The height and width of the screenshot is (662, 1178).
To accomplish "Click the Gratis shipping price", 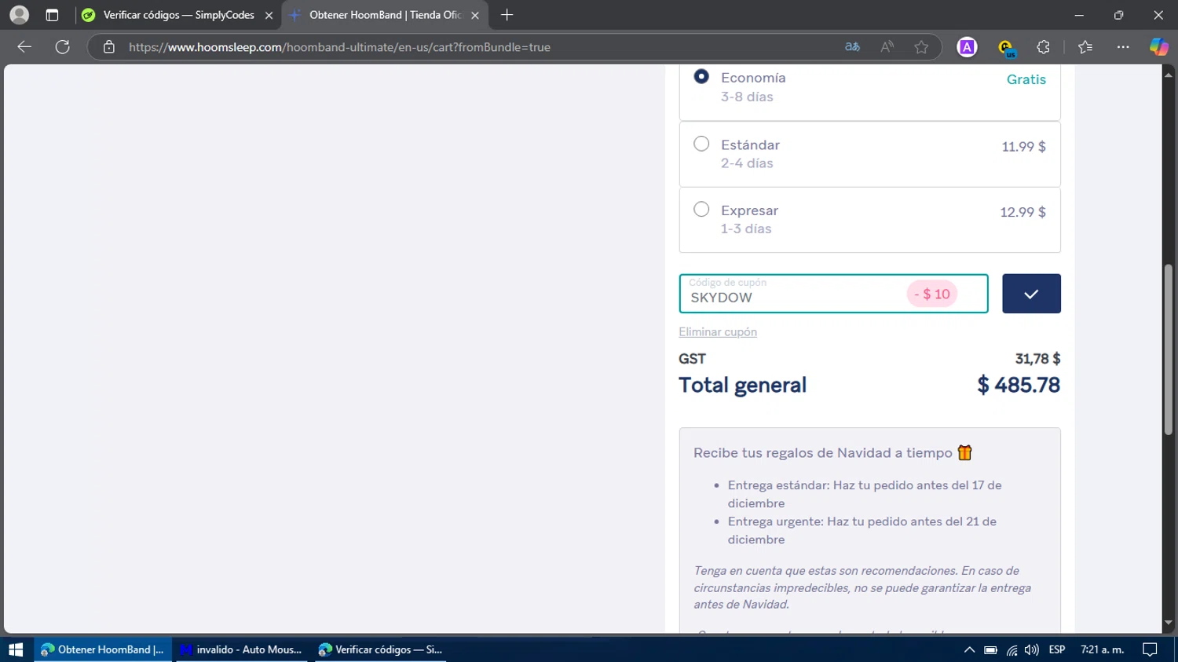I will [x=1026, y=79].
